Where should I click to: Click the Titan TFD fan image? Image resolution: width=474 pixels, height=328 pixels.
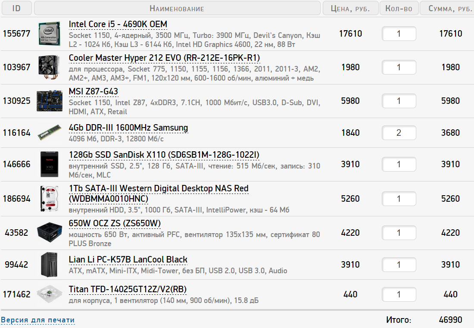point(50,294)
